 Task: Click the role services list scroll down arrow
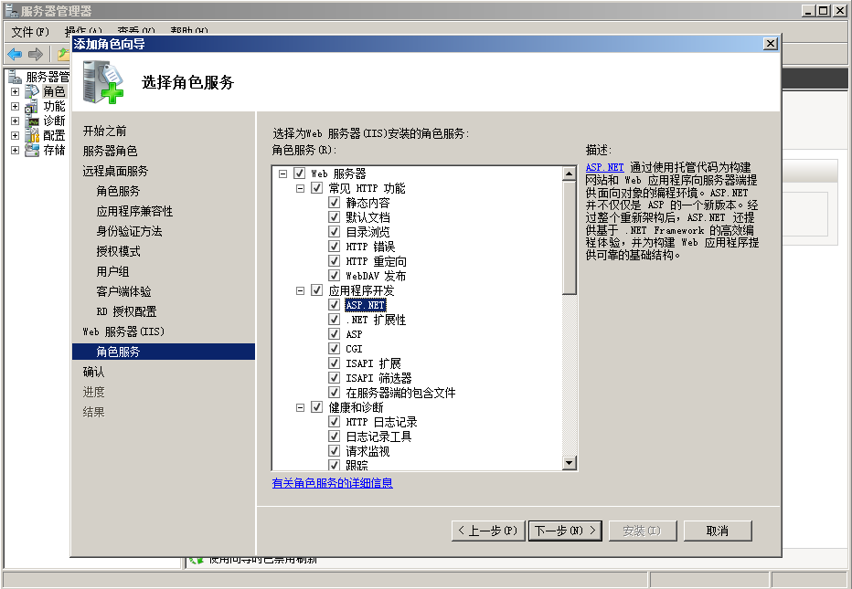[569, 463]
